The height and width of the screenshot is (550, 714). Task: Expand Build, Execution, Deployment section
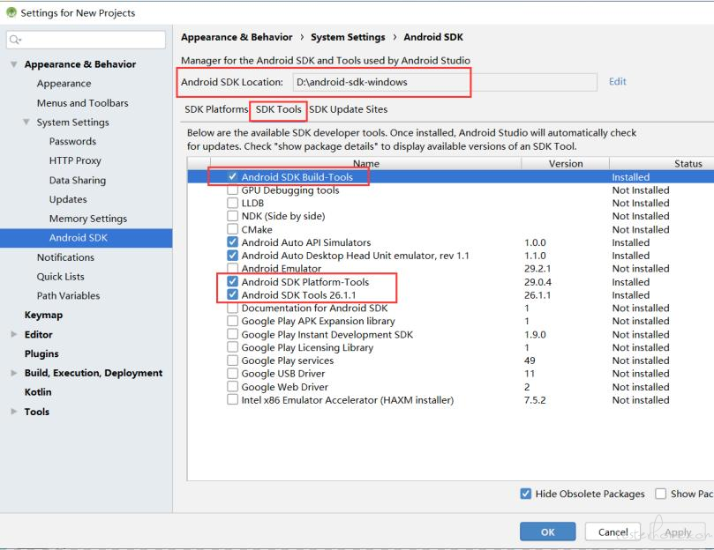[14, 373]
